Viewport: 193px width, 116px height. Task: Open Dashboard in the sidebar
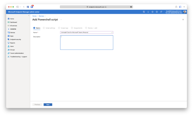point(12,22)
